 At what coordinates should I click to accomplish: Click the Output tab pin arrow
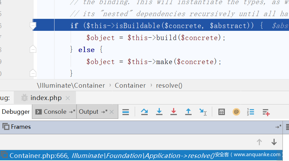[x=104, y=112]
